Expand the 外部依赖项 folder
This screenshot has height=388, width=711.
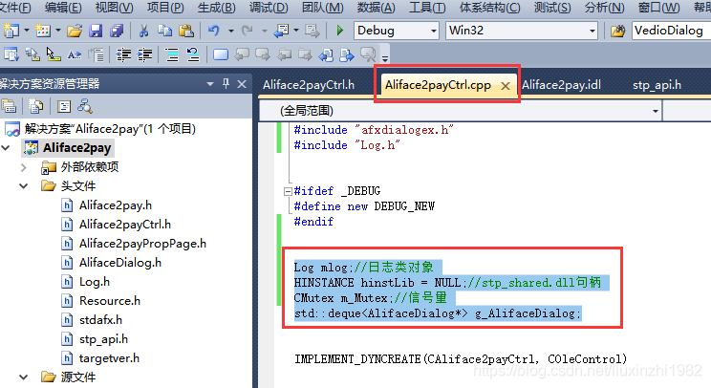(x=24, y=167)
